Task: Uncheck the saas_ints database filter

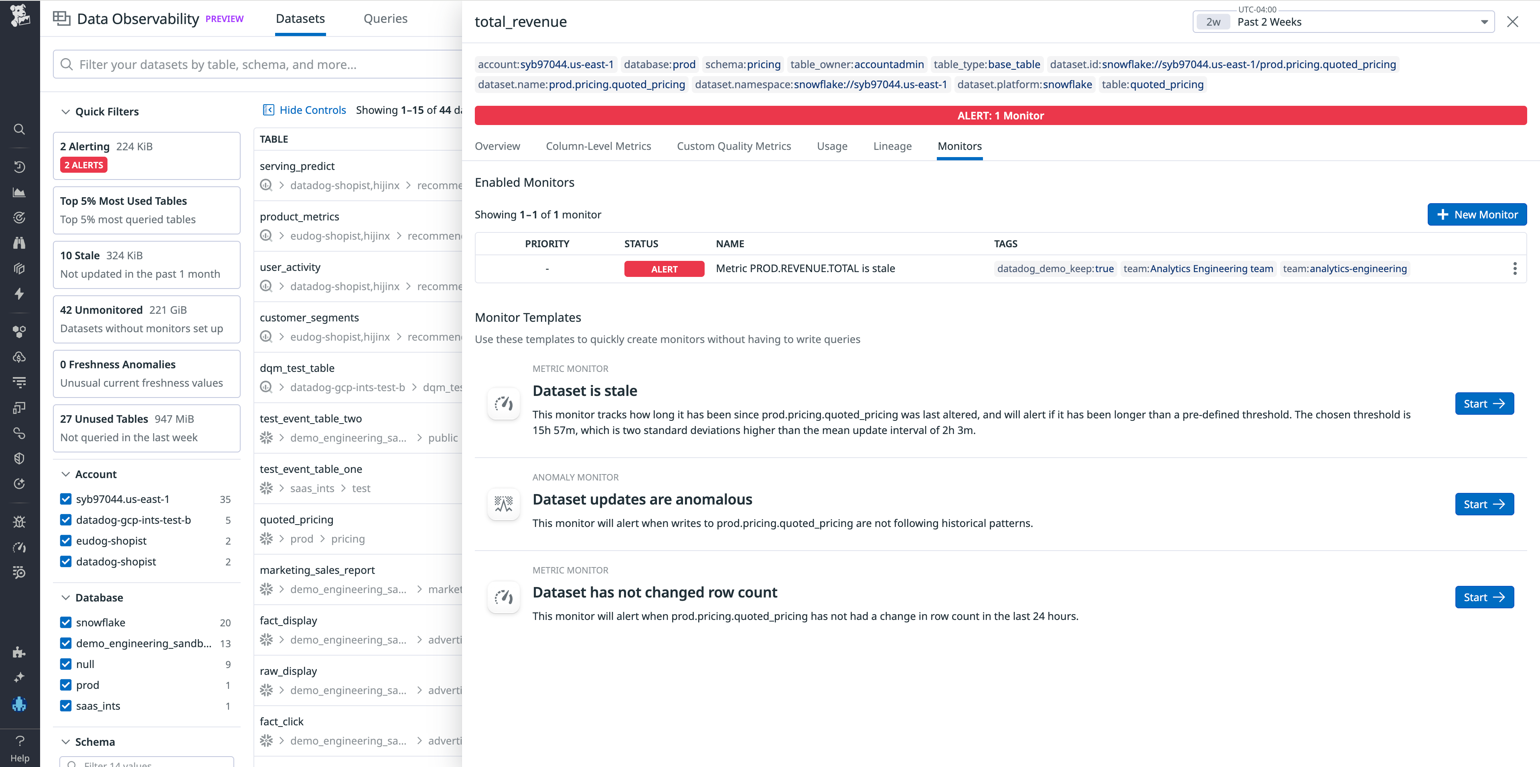Action: pyautogui.click(x=66, y=705)
